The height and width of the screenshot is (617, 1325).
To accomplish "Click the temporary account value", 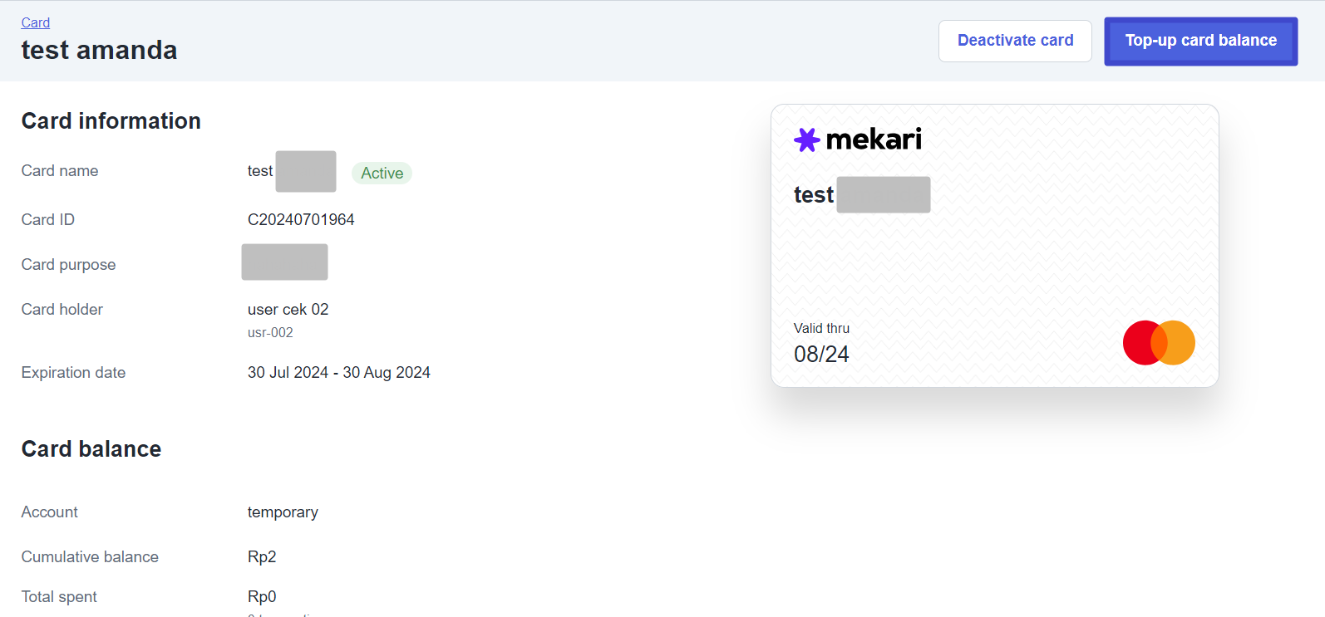I will tap(283, 512).
